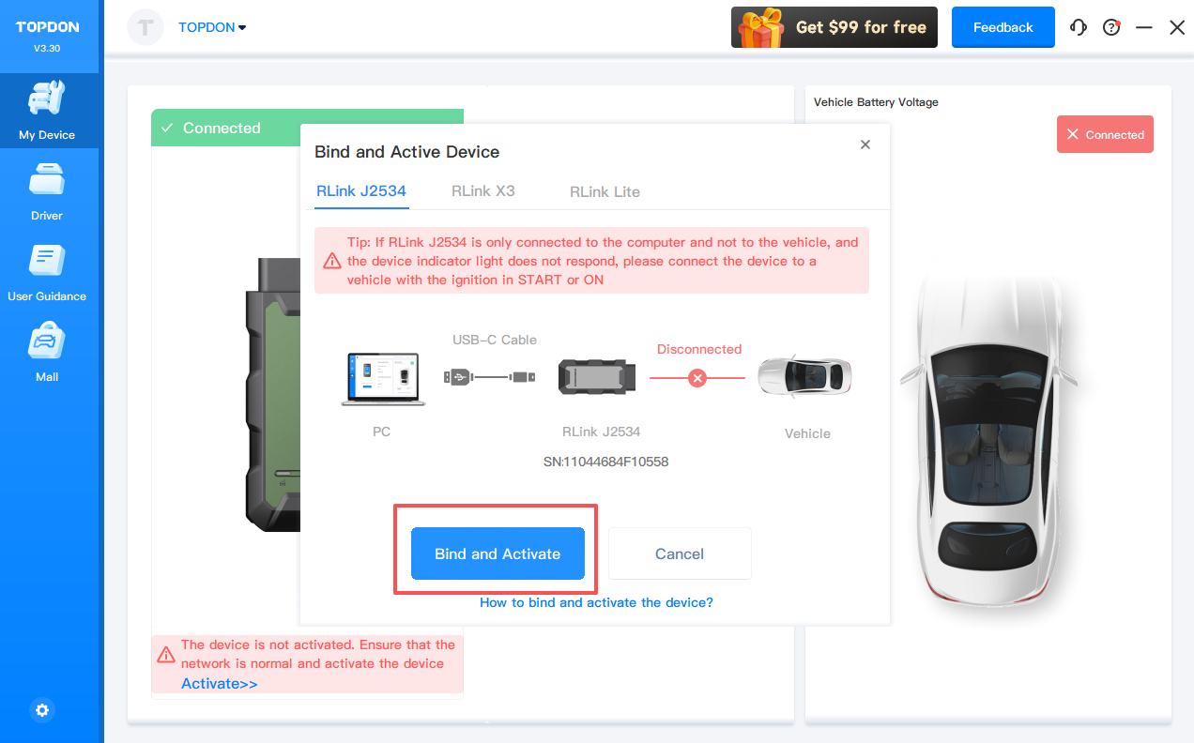Open how to bind and activate link
Viewport: 1194px width, 743px height.
point(596,602)
